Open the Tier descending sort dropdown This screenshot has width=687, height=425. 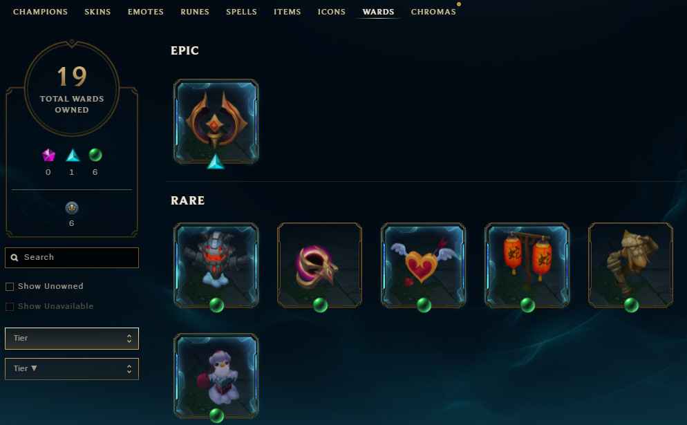[x=72, y=368]
